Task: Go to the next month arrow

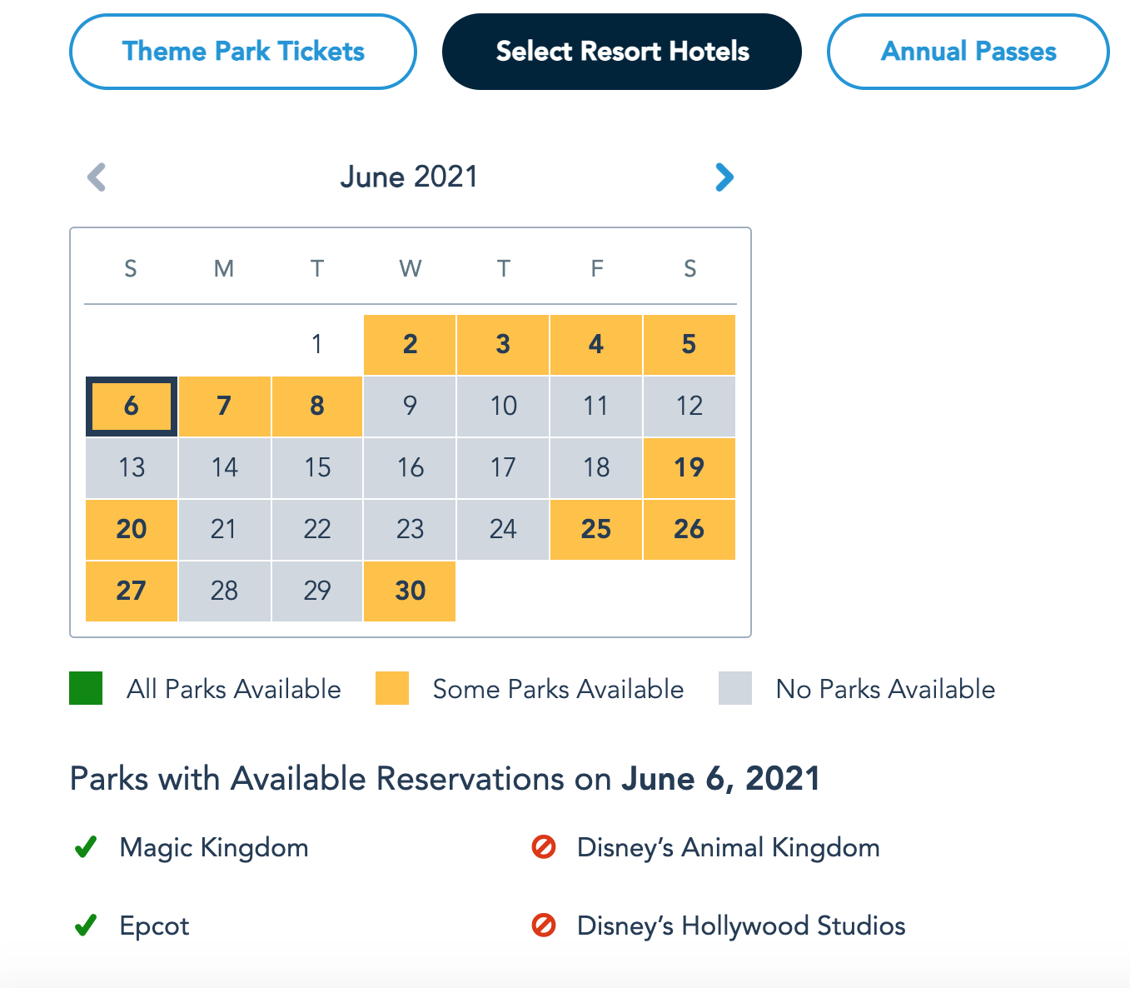Action: point(724,177)
